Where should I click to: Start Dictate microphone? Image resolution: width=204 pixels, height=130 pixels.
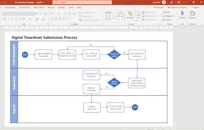click(182, 16)
